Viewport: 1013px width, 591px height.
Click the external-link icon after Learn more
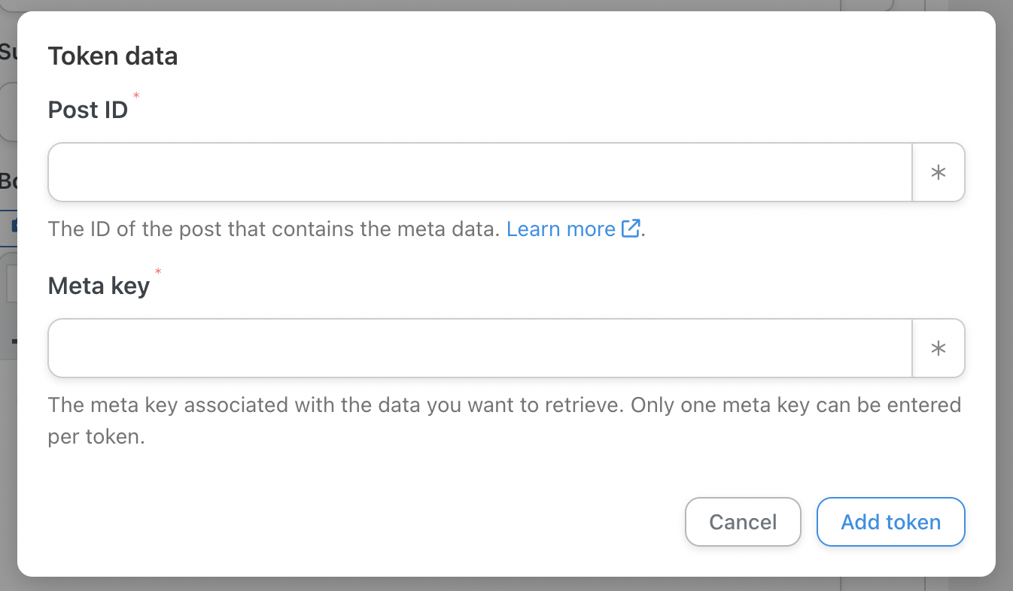pyautogui.click(x=631, y=229)
